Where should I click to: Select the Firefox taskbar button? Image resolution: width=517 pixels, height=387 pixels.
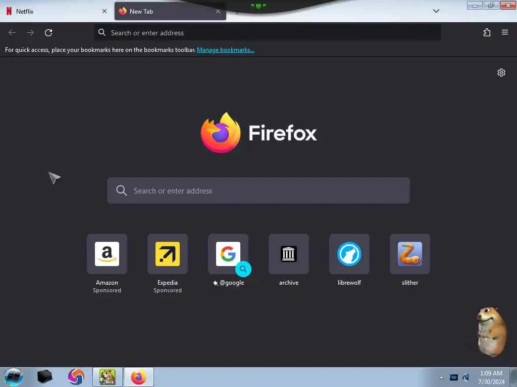139,377
